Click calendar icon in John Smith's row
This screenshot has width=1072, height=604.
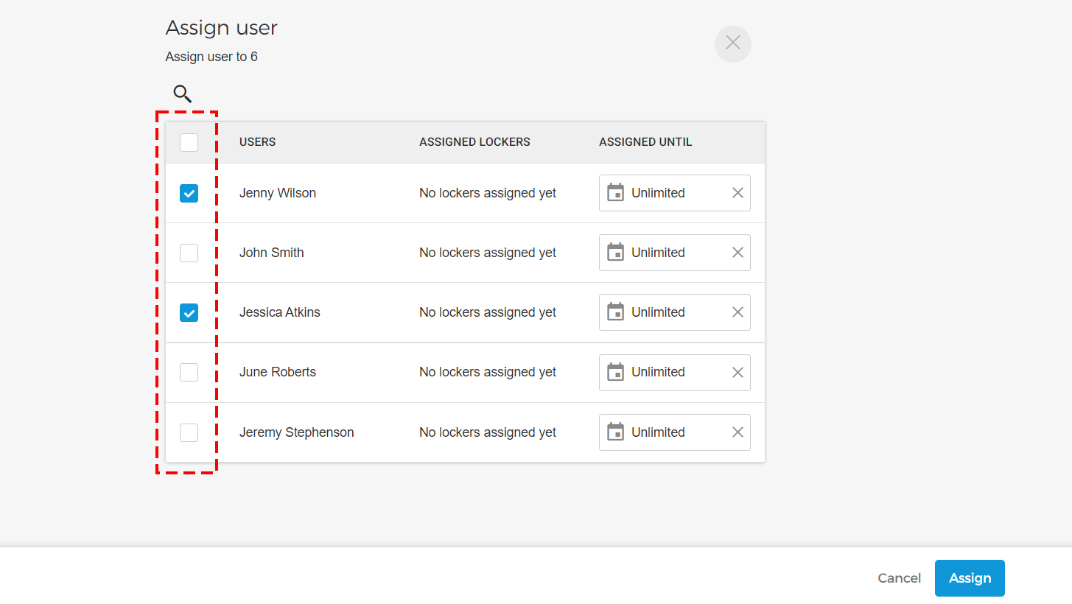click(x=615, y=253)
